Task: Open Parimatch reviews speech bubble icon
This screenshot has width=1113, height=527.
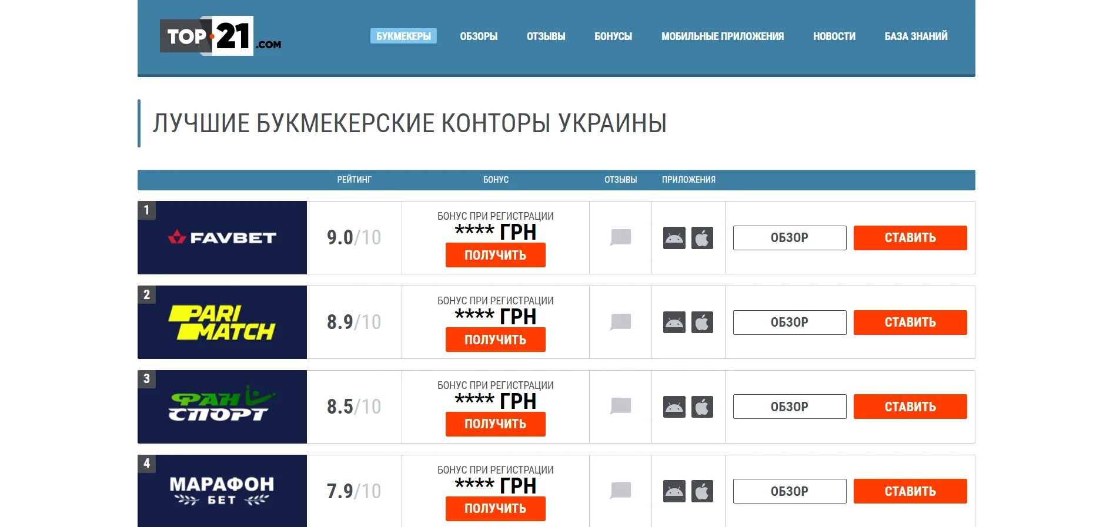Action: [620, 322]
